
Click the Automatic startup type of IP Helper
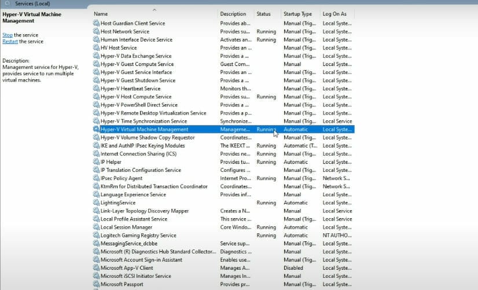click(x=296, y=162)
